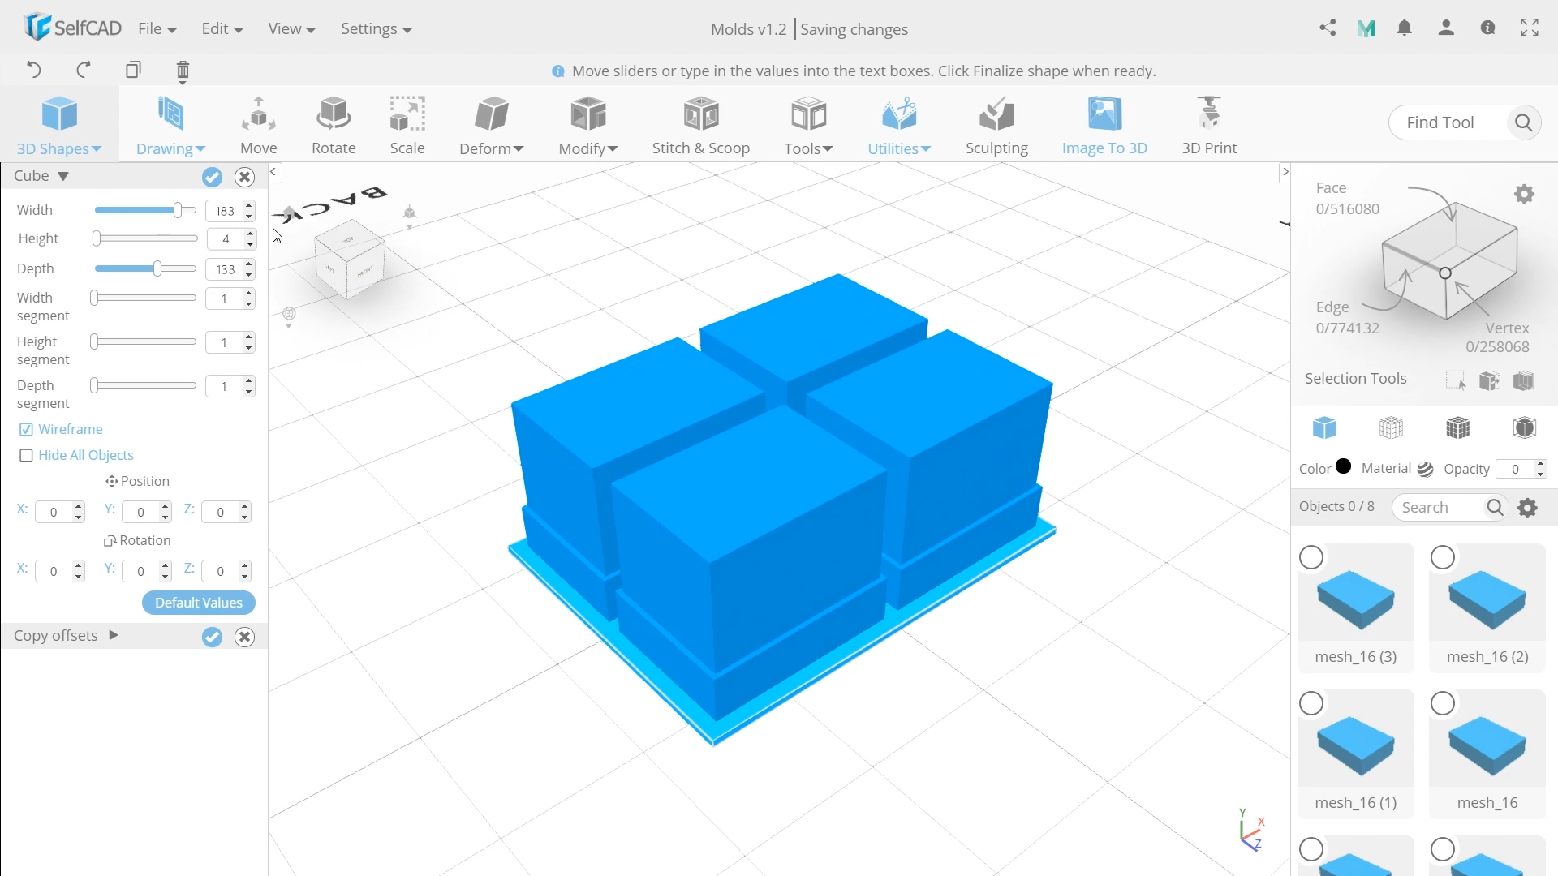Open the Sculpting tool
The image size is (1558, 876).
pos(996,126)
